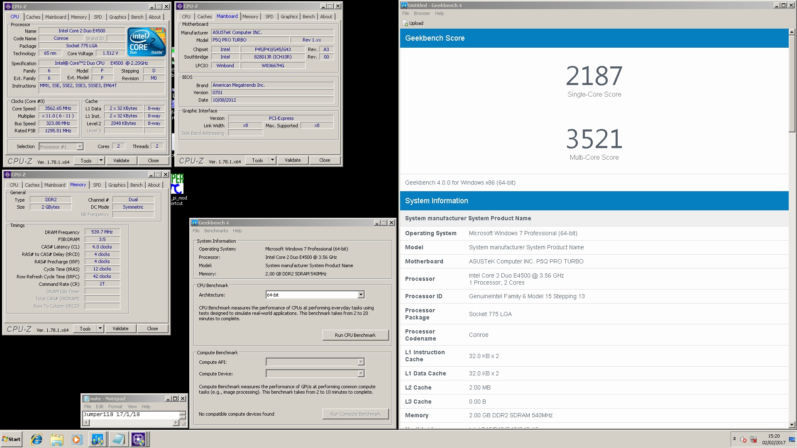This screenshot has width=797, height=448.
Task: Click the Untitled - Geekbench 4 title icon
Action: (x=404, y=5)
